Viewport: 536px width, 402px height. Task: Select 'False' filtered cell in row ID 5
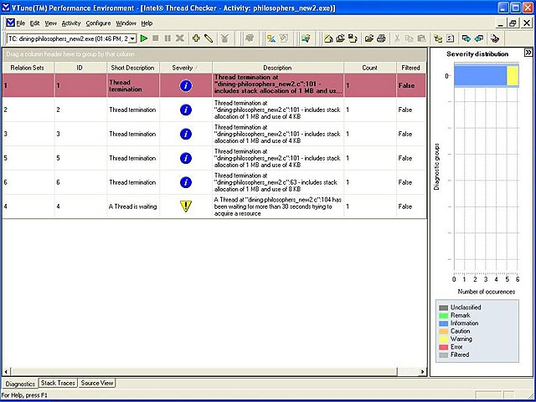point(411,158)
